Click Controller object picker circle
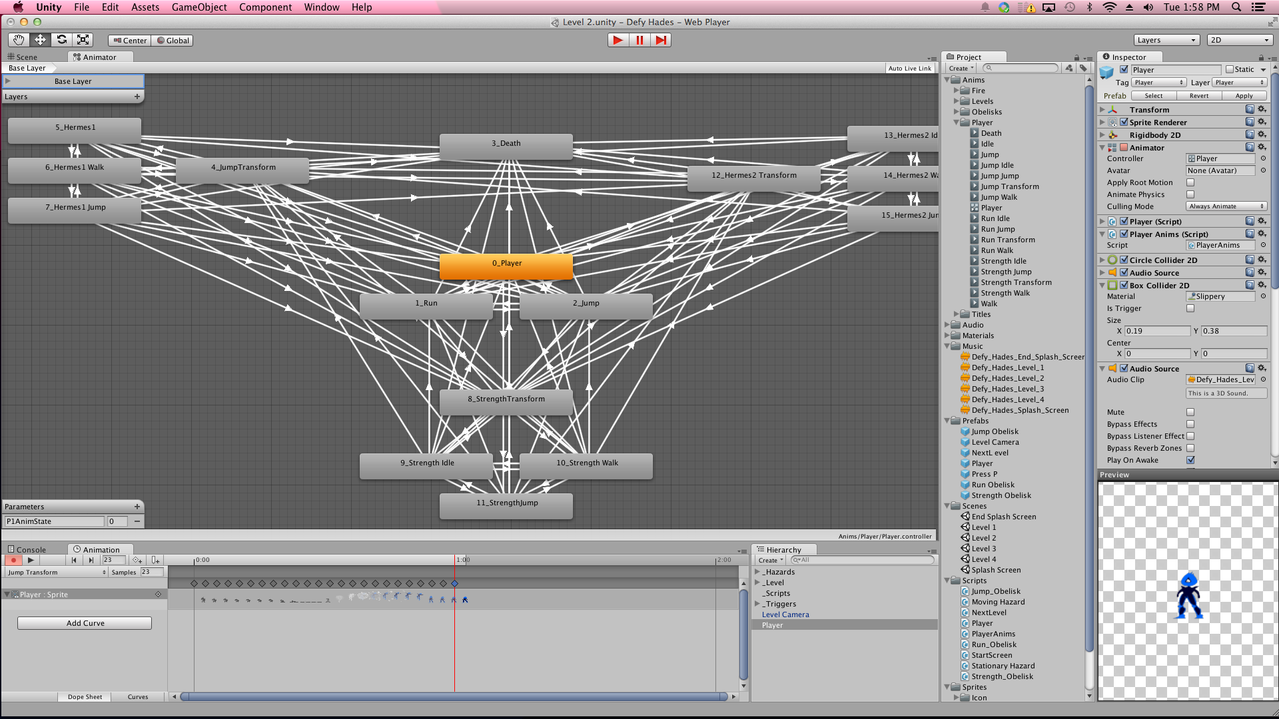 click(1263, 158)
